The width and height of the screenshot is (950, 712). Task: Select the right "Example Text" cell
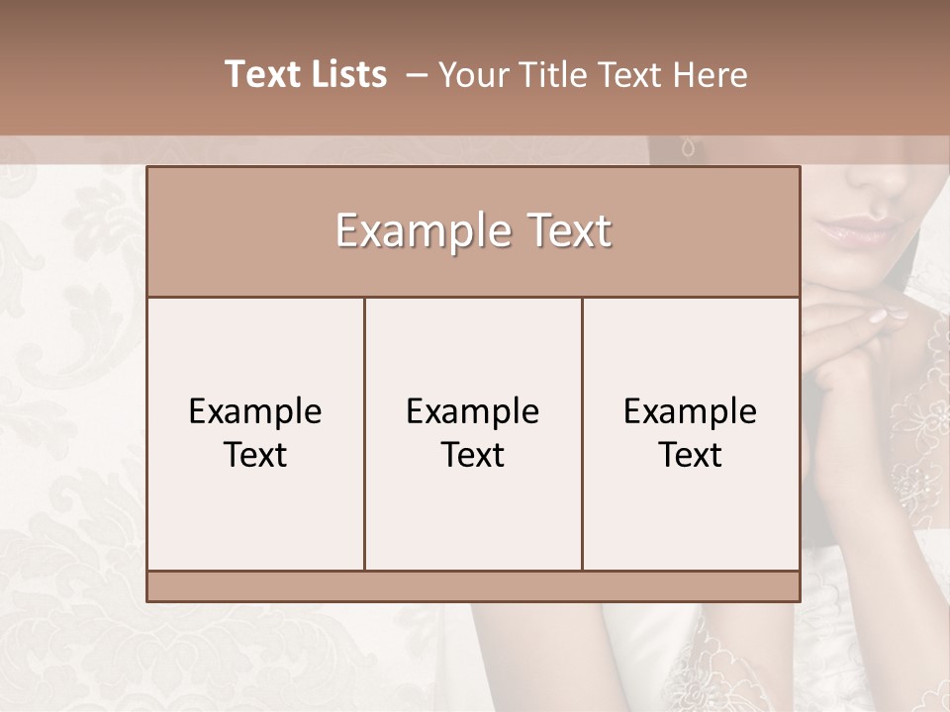[691, 433]
